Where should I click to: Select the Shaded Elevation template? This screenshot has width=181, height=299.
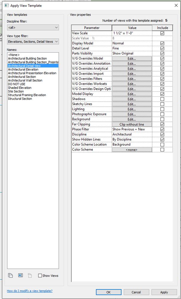point(20,88)
